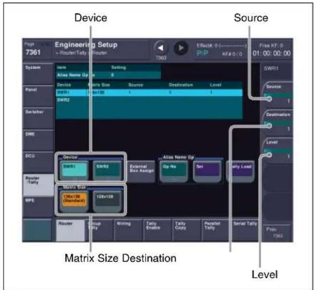
Task: Go to previous page with left arrow
Action: [x=160, y=48]
